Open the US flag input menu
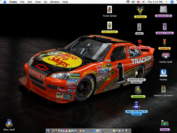Viewport: 177px width, 133px height. 138,2
